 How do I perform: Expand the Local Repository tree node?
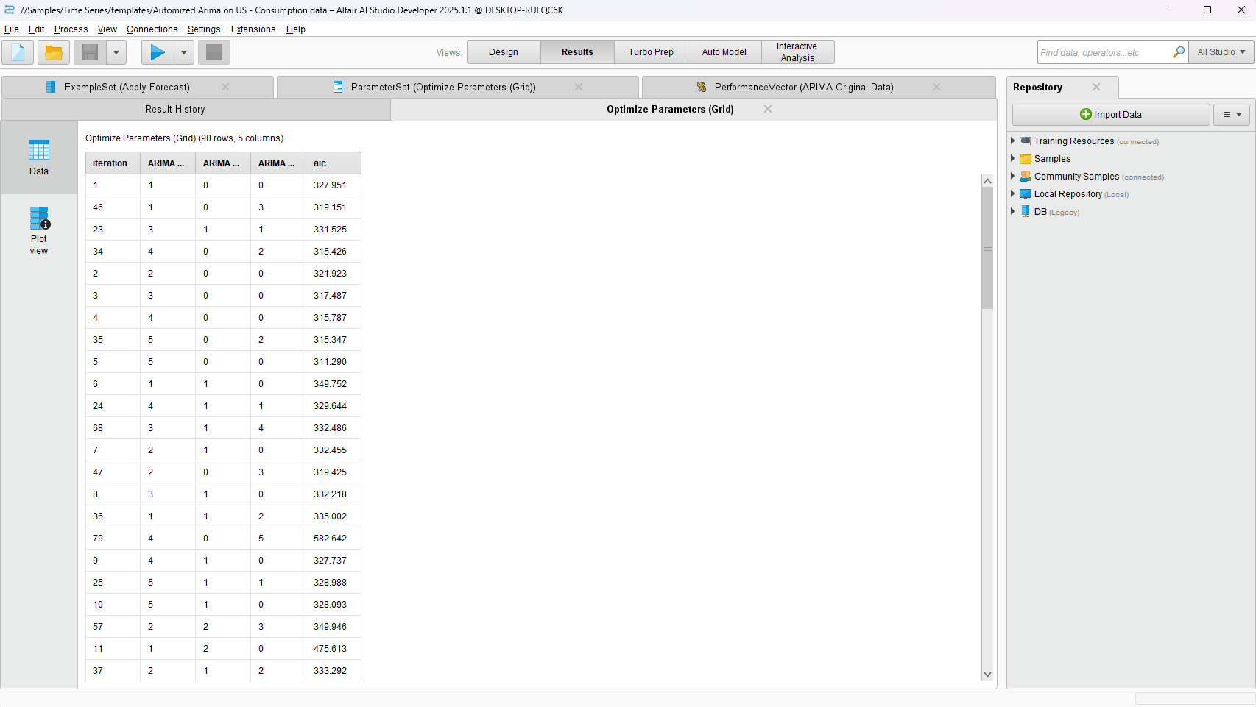point(1013,193)
